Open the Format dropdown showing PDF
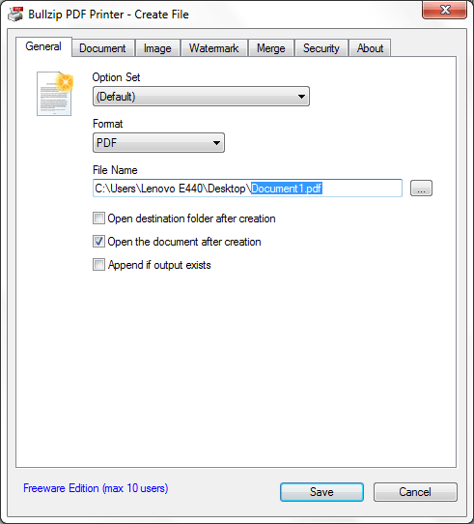474x524 pixels. (158, 143)
